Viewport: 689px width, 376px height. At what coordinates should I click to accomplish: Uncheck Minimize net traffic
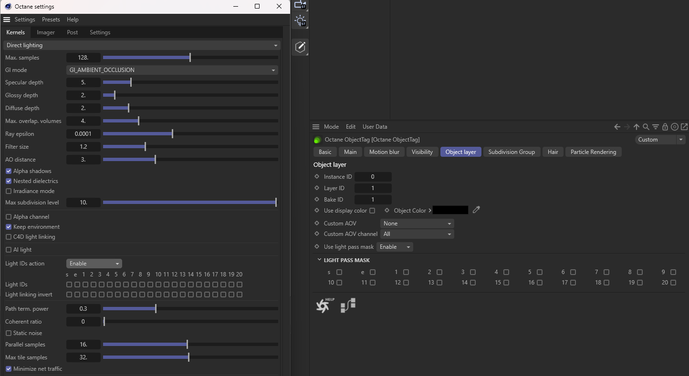pos(9,369)
